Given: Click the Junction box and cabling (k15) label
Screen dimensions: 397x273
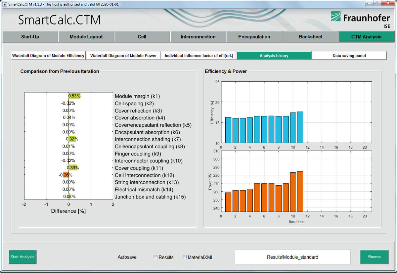Looking at the screenshot, I should coord(150,197).
